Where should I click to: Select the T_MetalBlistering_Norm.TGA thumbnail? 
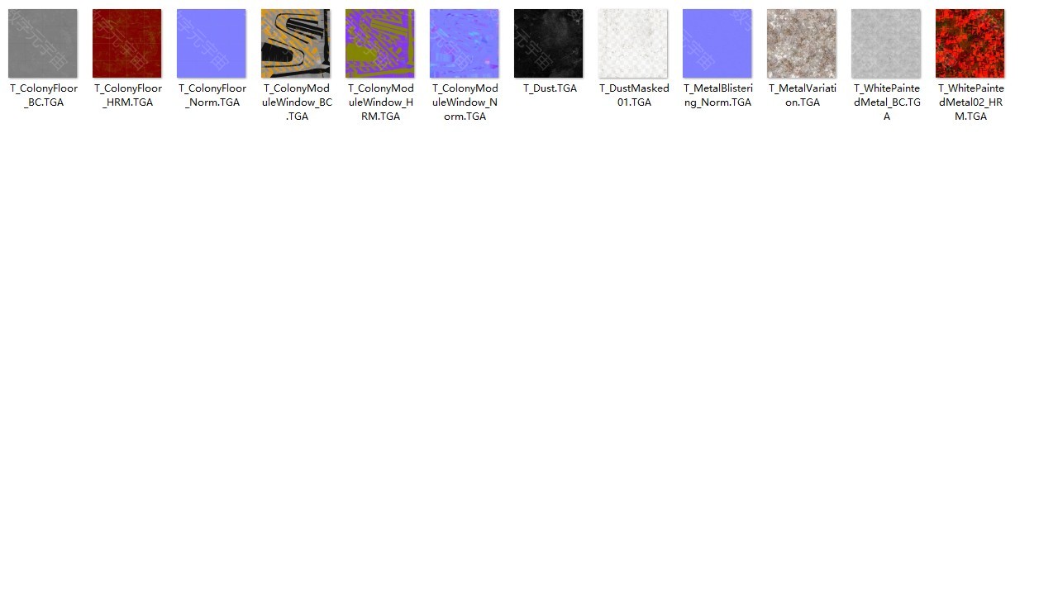pos(717,44)
